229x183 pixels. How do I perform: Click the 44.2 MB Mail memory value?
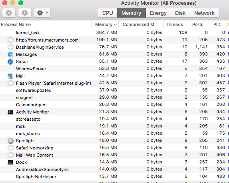tap(108, 76)
